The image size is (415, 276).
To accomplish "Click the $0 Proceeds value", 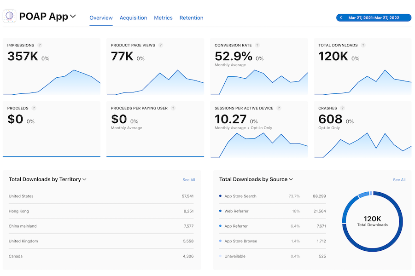I will [15, 119].
